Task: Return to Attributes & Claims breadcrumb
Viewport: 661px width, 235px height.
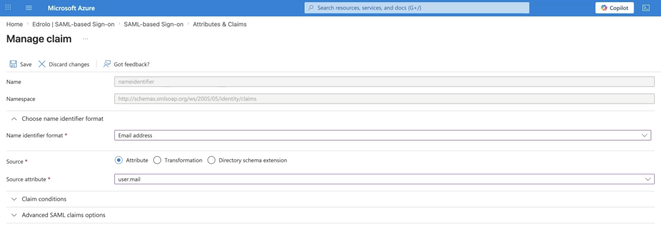Action: pos(220,24)
